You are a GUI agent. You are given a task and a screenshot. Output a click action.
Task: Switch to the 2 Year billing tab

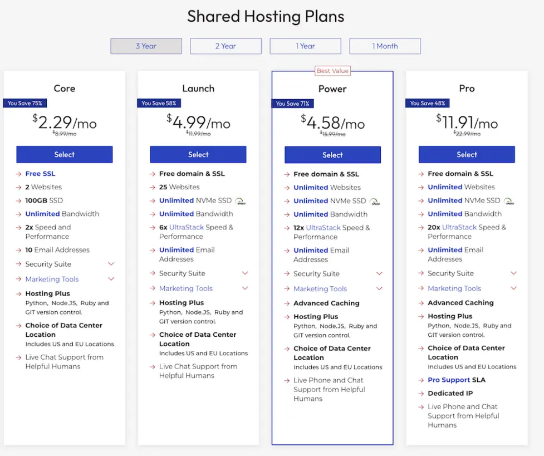coord(226,46)
